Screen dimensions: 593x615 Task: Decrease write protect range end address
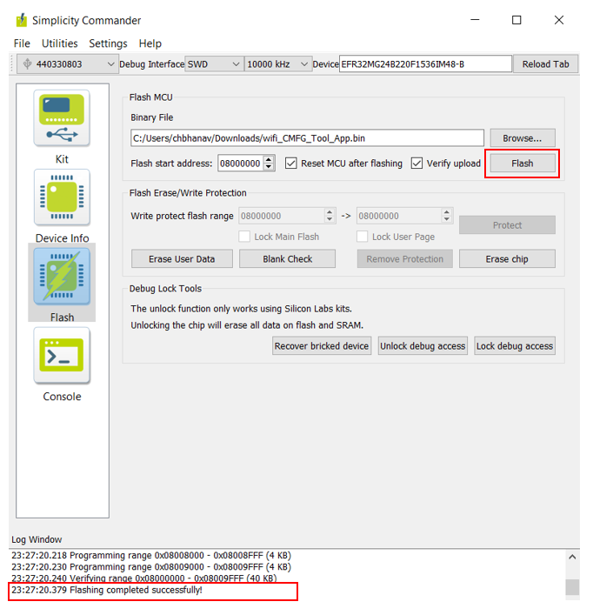click(x=447, y=219)
